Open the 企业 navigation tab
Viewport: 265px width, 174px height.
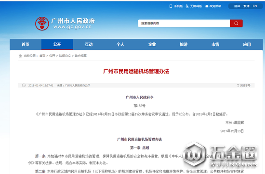pos(152,45)
